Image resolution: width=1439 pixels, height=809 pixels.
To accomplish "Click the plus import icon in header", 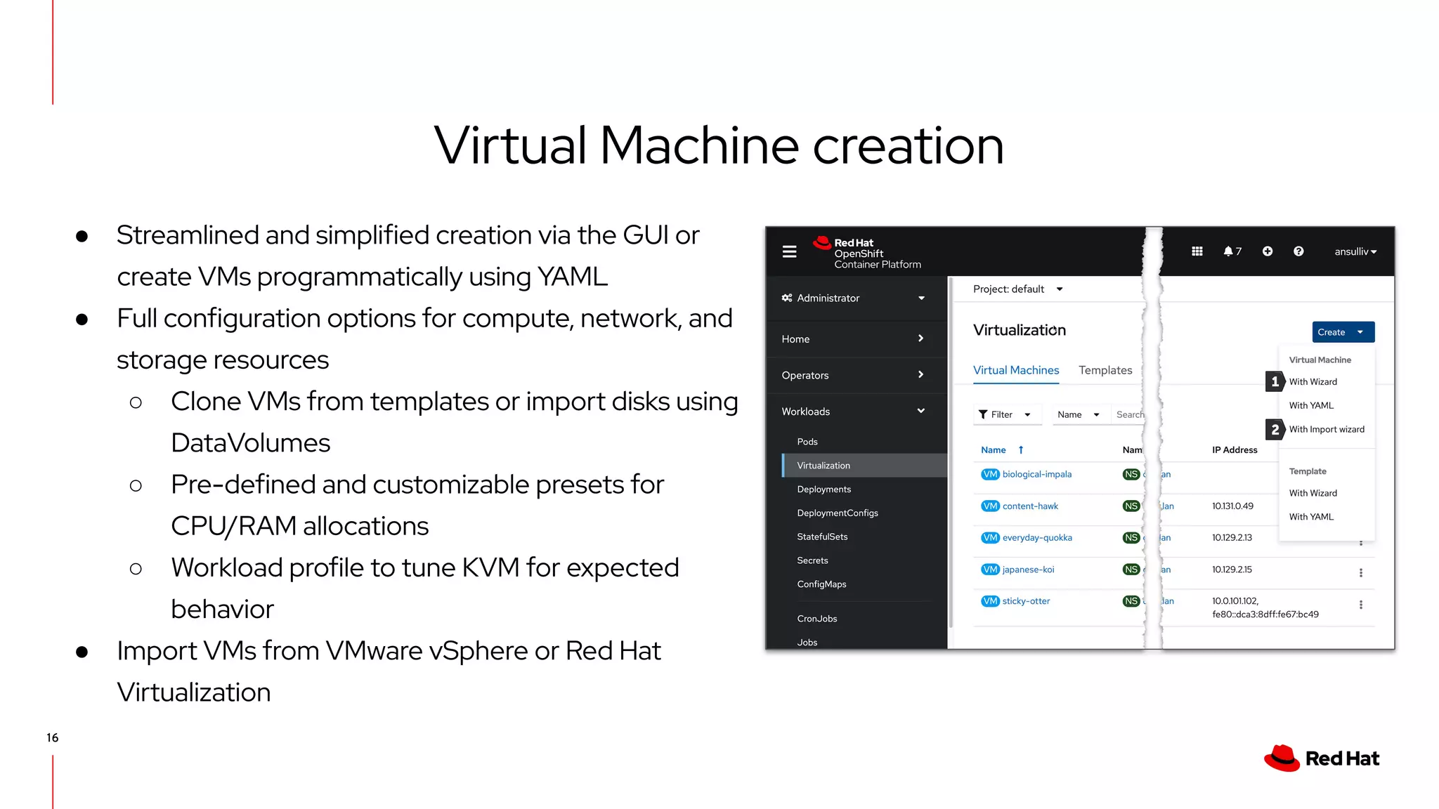I will 1268,251.
